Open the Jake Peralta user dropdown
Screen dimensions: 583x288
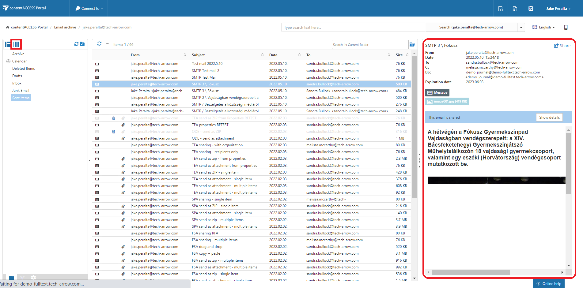pyautogui.click(x=558, y=9)
